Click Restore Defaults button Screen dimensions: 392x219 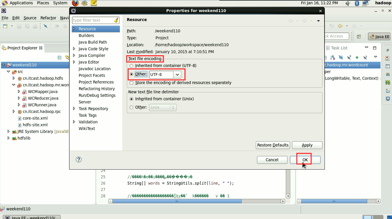(273, 145)
